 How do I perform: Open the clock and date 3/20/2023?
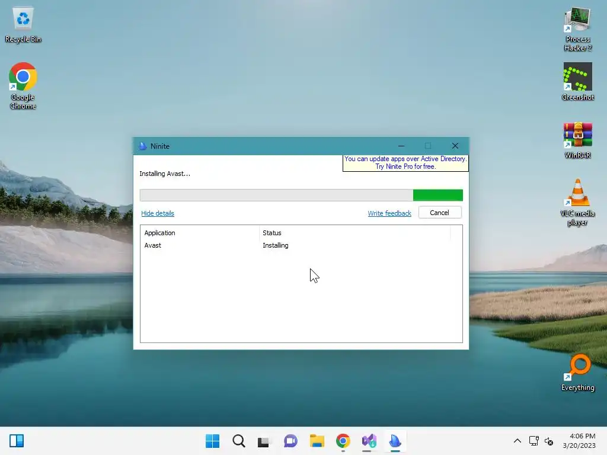coord(579,441)
